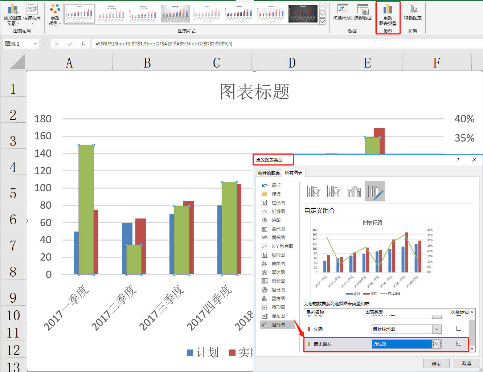This screenshot has width=483, height=372.
Task: Select 模板 (Templates) category
Action: coord(276,194)
